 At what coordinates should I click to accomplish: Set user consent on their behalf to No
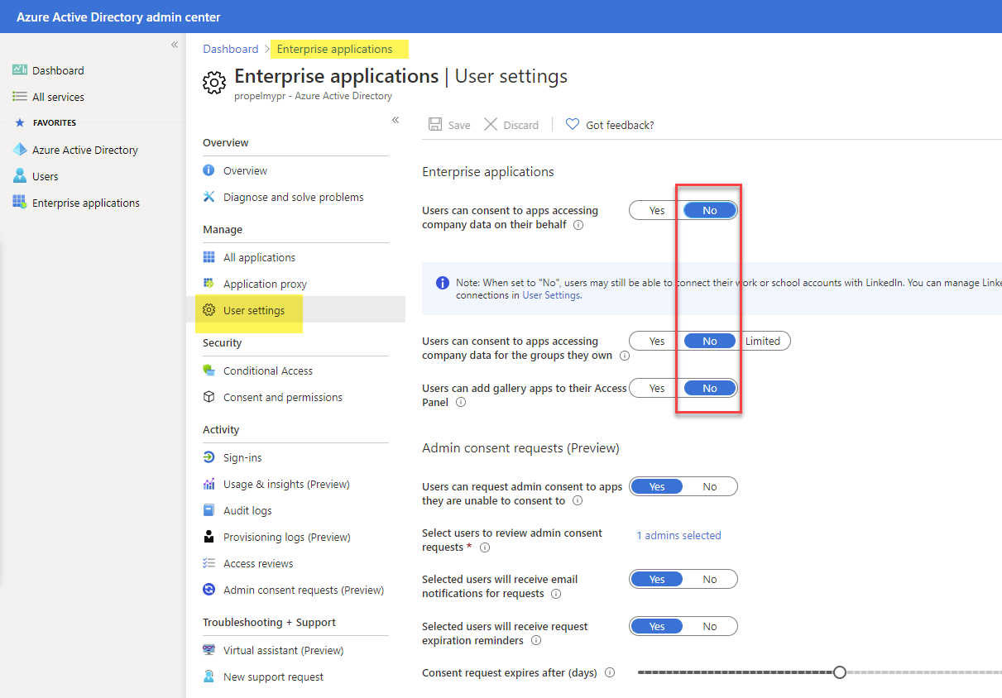pos(710,210)
